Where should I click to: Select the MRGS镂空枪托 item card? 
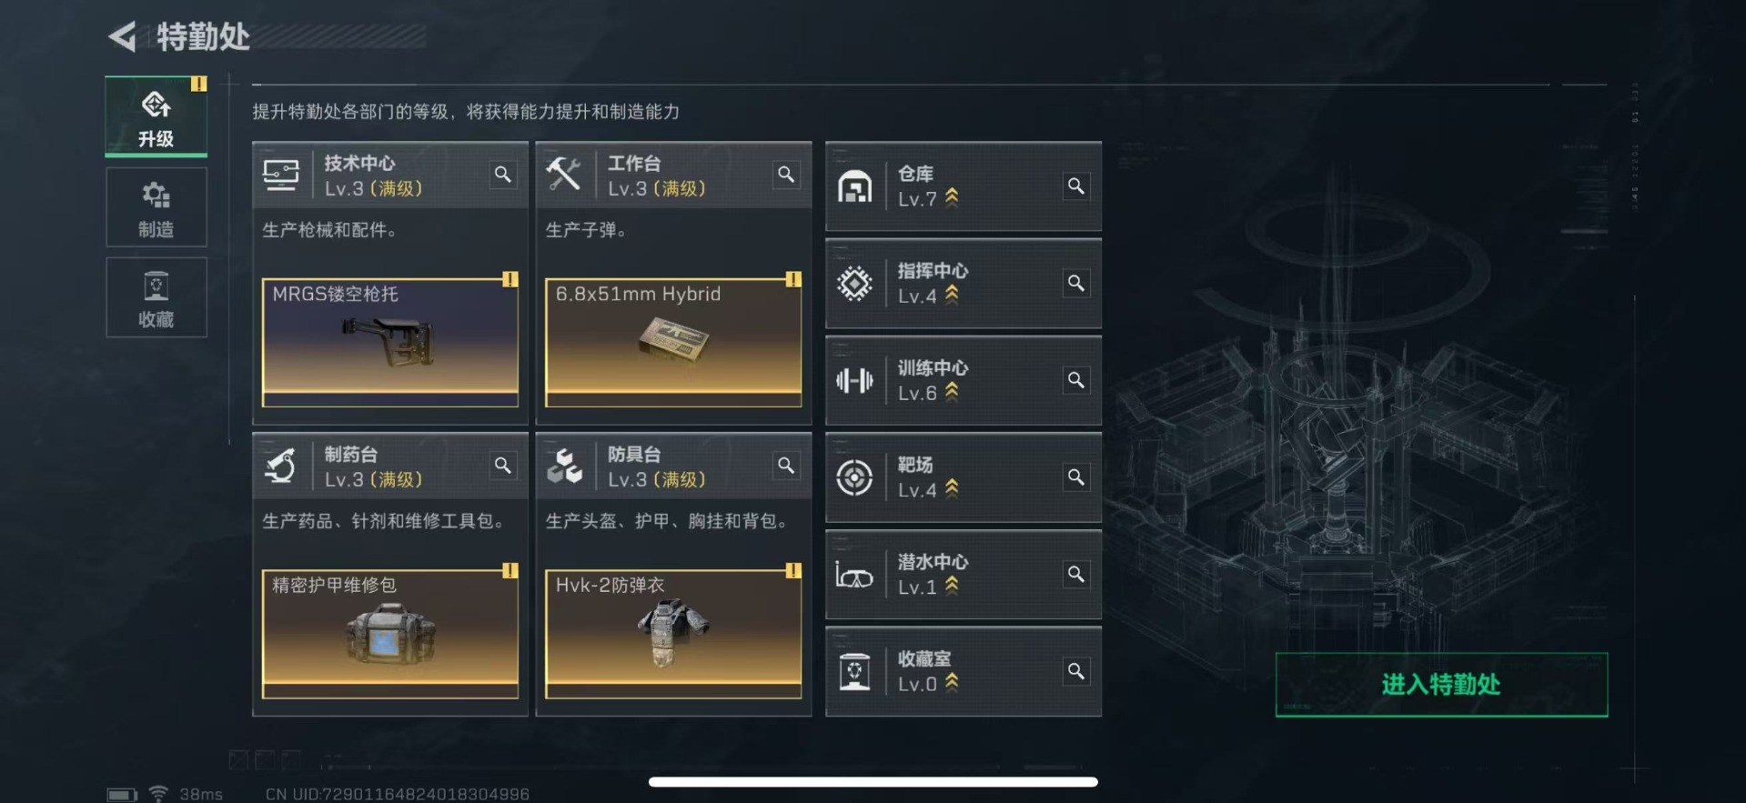click(390, 342)
